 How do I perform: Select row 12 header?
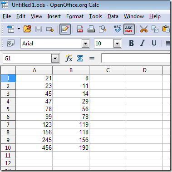pos(8,163)
